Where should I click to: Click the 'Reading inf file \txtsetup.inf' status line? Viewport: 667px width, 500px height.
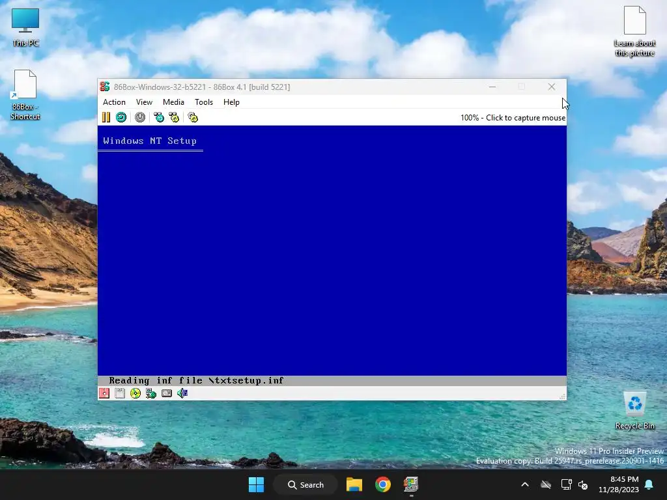(x=196, y=380)
